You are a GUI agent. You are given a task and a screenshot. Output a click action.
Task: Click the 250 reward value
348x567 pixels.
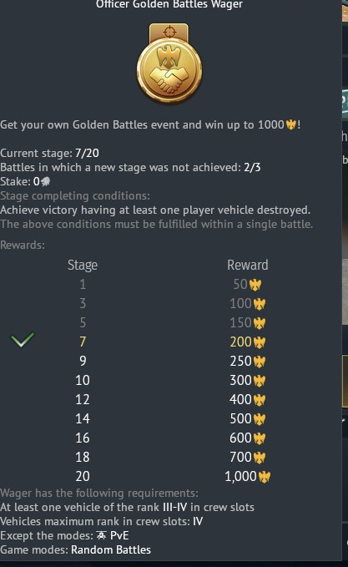pyautogui.click(x=240, y=361)
